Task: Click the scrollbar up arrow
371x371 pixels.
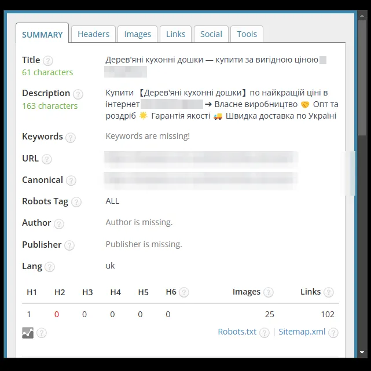Action: click(x=362, y=16)
